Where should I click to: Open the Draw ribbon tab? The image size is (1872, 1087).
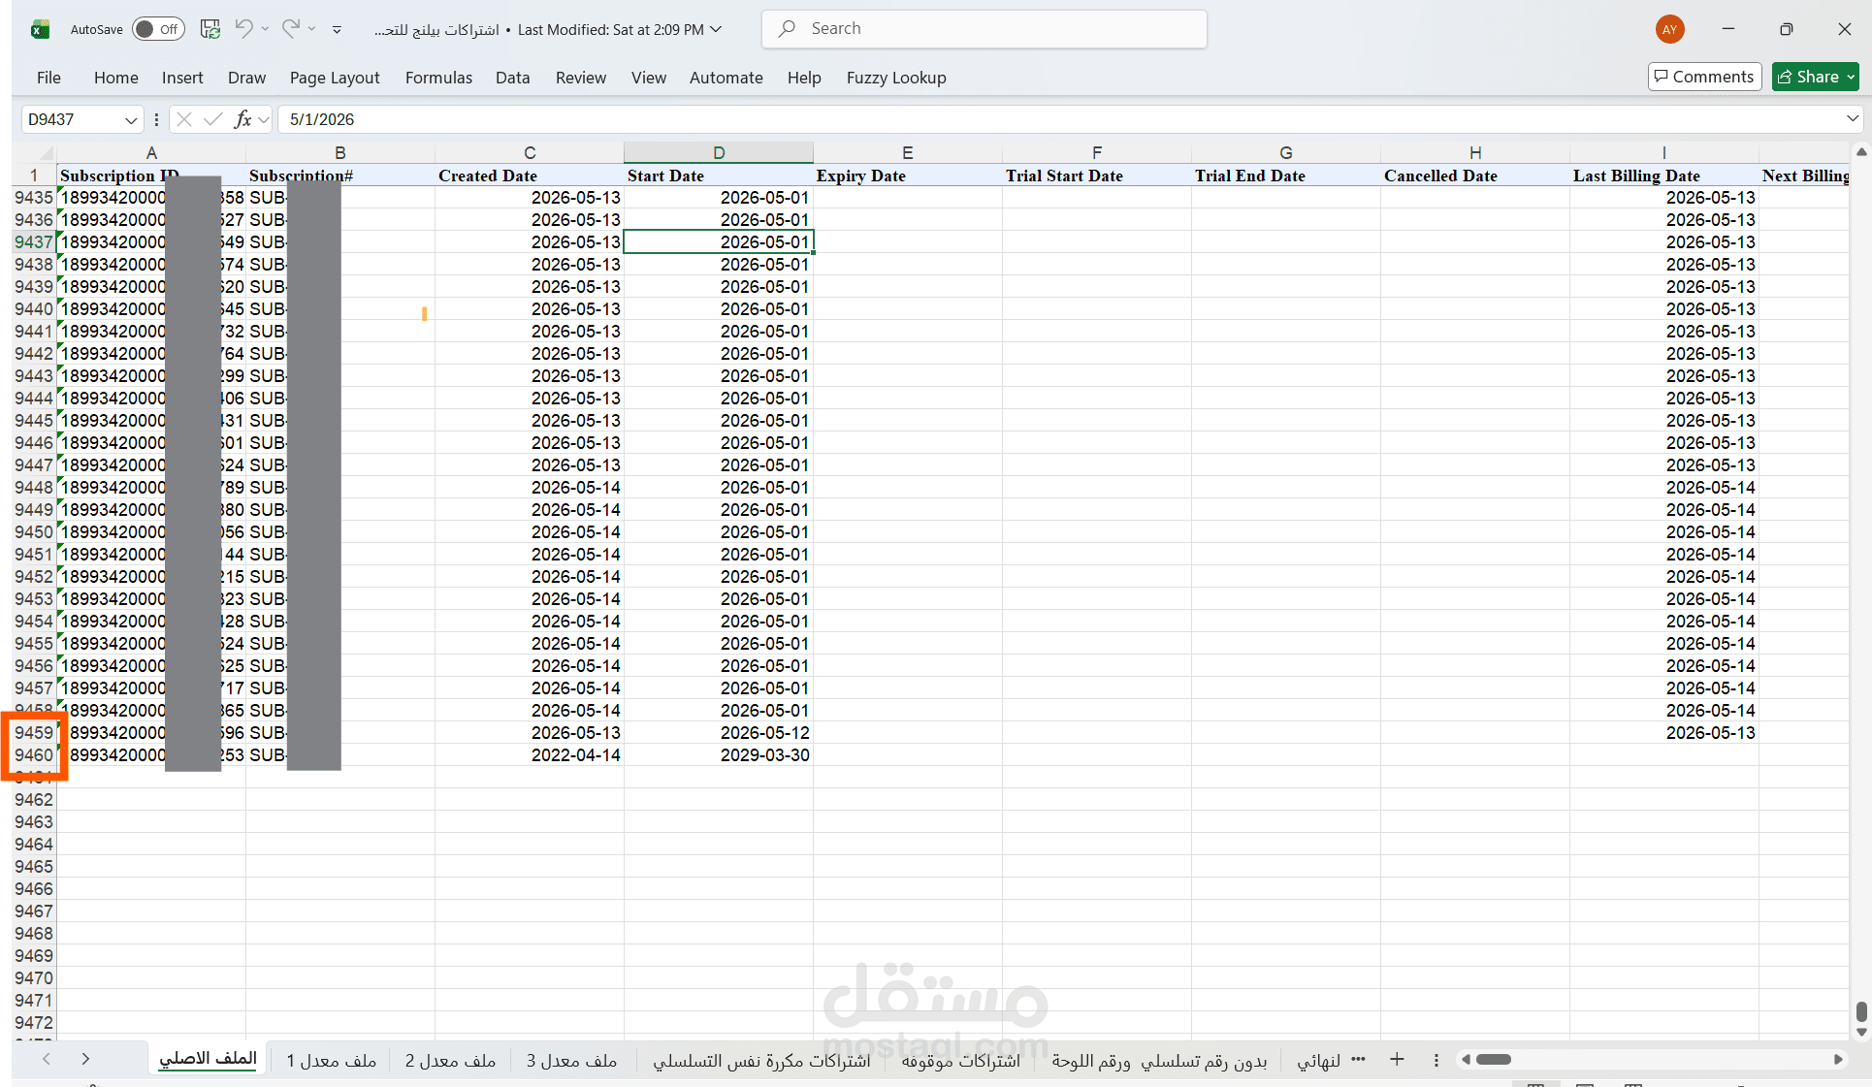pos(246,78)
